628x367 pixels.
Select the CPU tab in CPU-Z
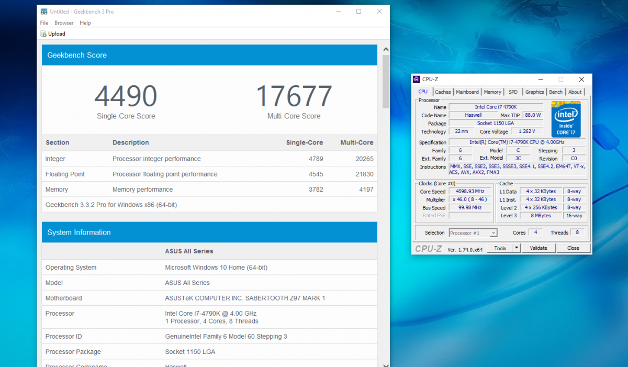pyautogui.click(x=423, y=92)
